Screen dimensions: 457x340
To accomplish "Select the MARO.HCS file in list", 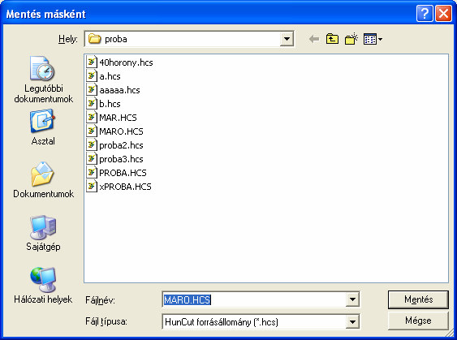I will point(114,131).
